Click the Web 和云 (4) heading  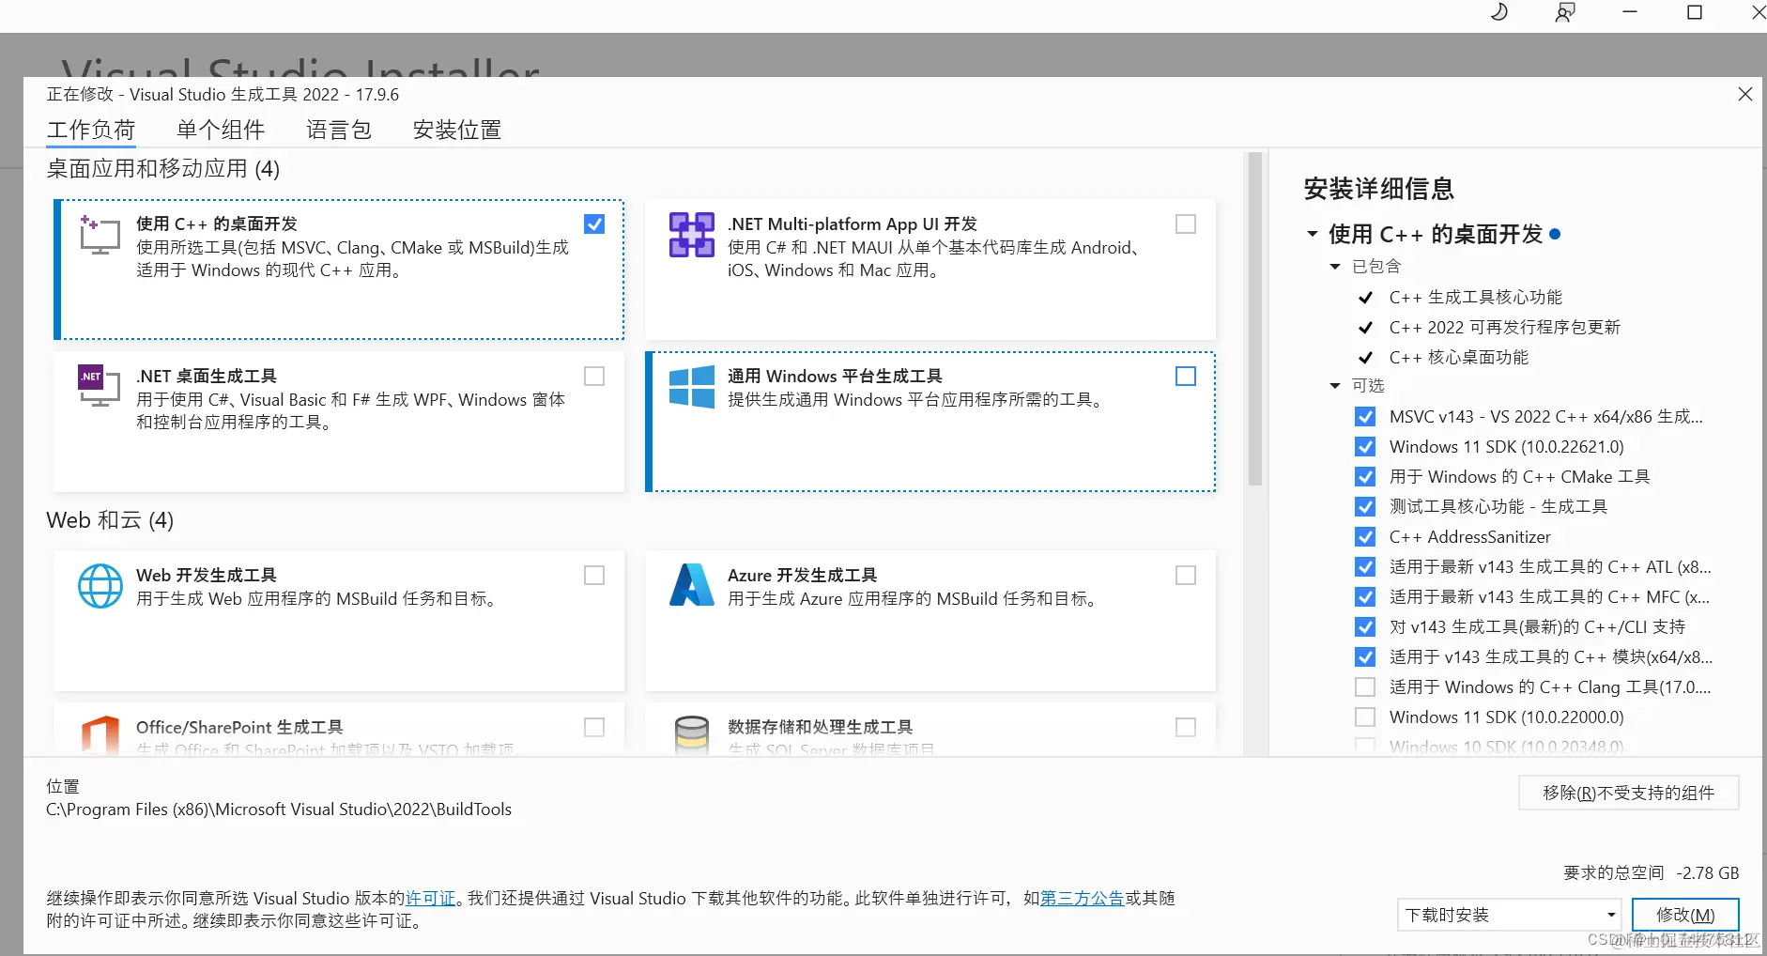[x=110, y=520]
